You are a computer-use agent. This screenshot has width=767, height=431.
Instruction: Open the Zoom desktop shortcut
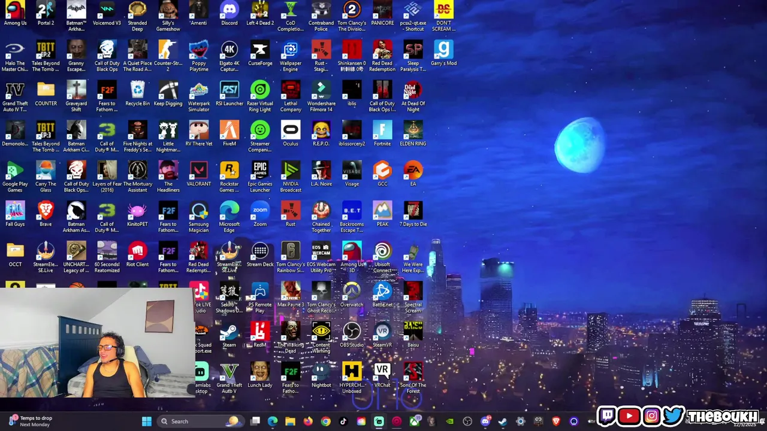[x=260, y=214]
